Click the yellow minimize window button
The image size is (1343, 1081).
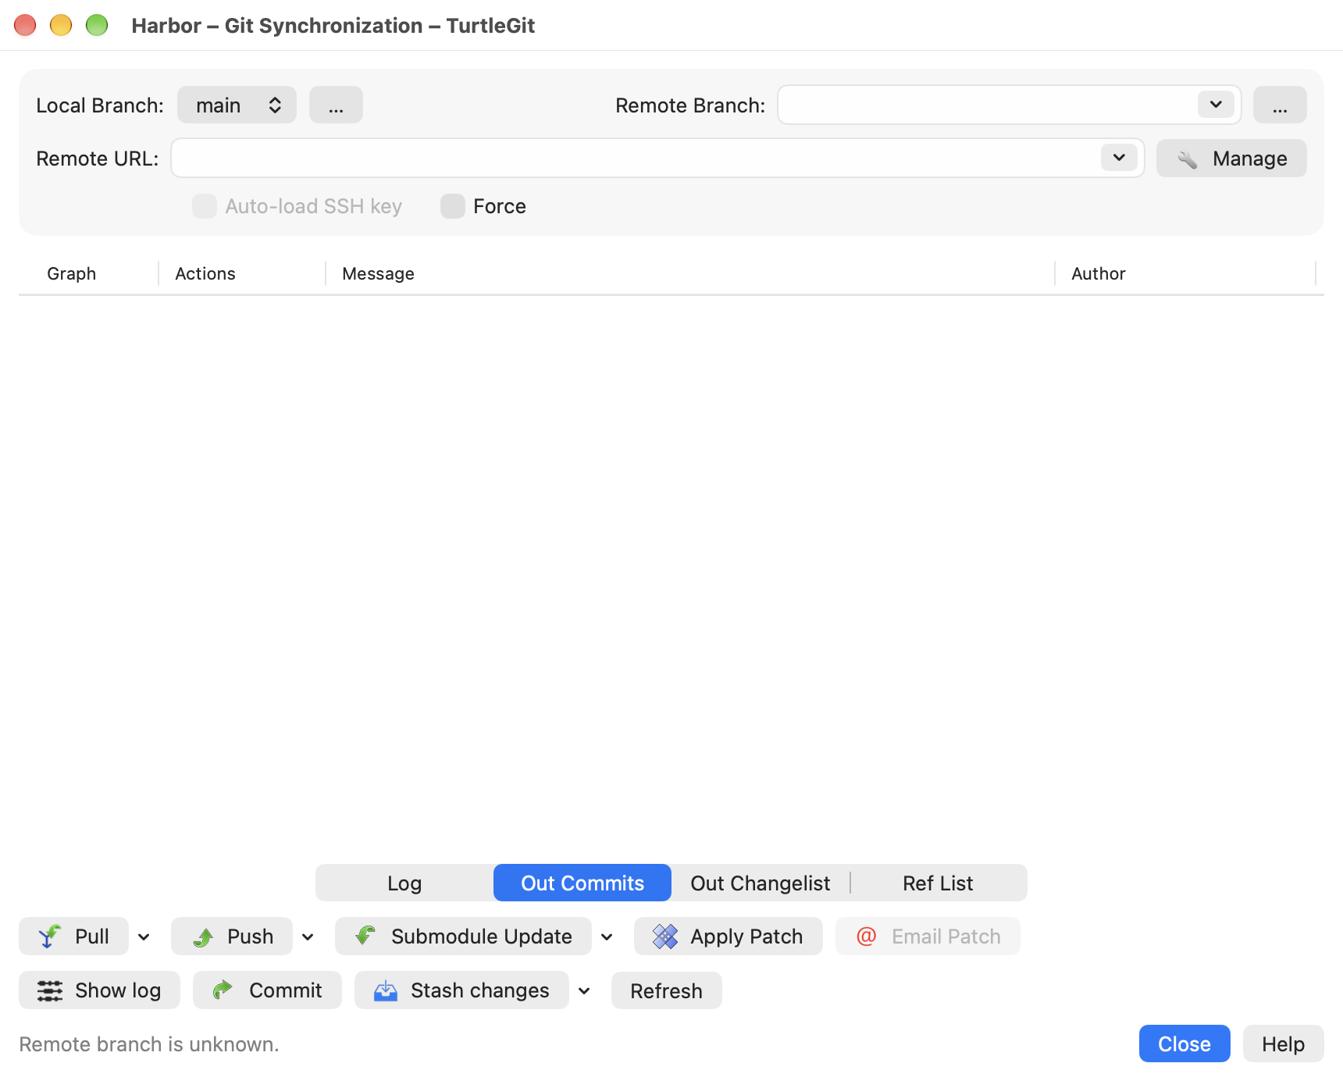coord(61,25)
